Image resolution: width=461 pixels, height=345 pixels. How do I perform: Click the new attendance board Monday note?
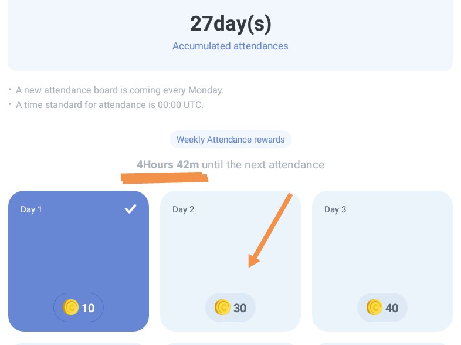(120, 90)
